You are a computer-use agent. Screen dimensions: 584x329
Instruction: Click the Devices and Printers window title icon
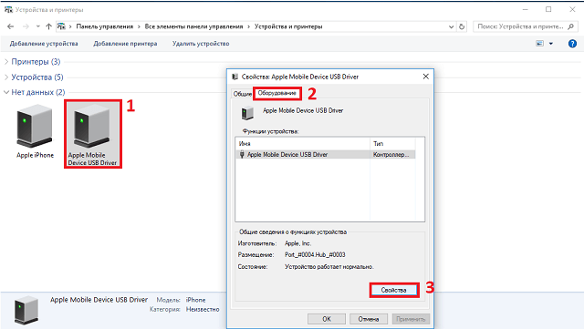coord(8,9)
